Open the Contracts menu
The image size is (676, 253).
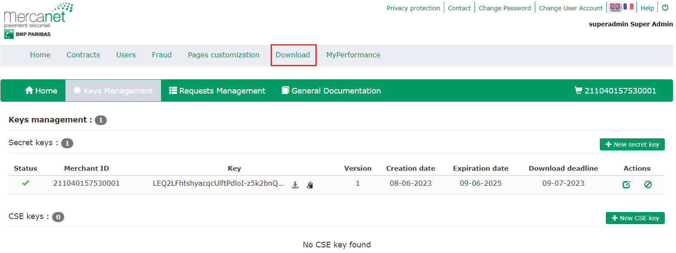83,55
